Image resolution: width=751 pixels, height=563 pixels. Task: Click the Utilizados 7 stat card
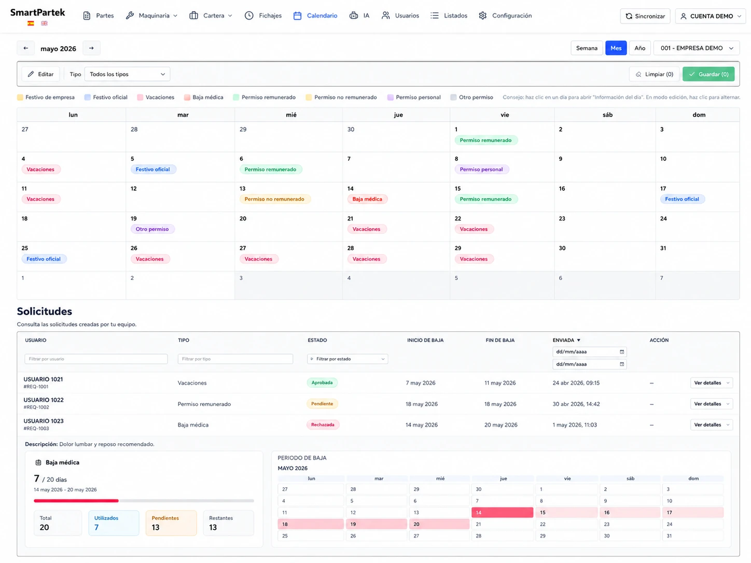pos(114,523)
